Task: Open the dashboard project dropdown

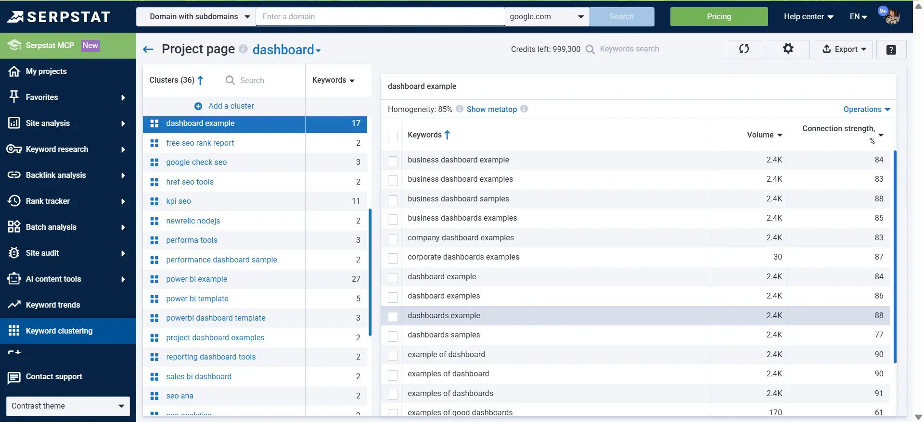Action: pyautogui.click(x=287, y=50)
